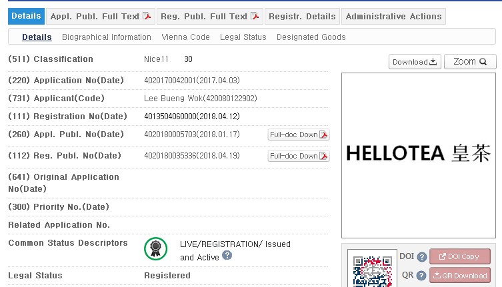Open Appl. Publ. Full Text tab
This screenshot has width=502, height=287.
[x=101, y=17]
